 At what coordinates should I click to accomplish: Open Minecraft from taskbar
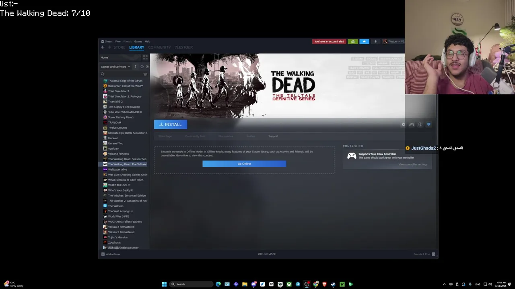tap(342, 284)
